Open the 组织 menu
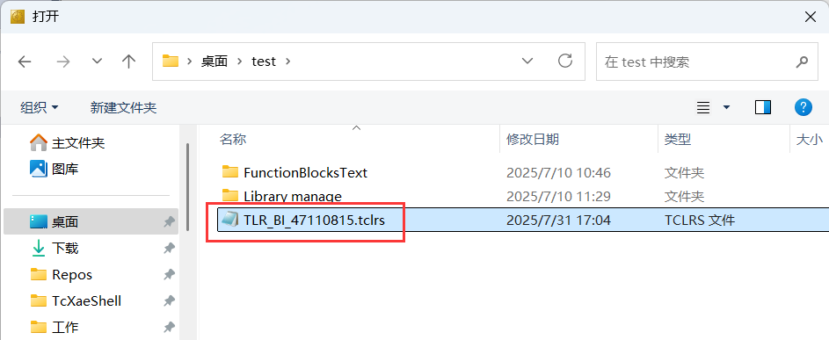This screenshot has width=829, height=340. 40,108
